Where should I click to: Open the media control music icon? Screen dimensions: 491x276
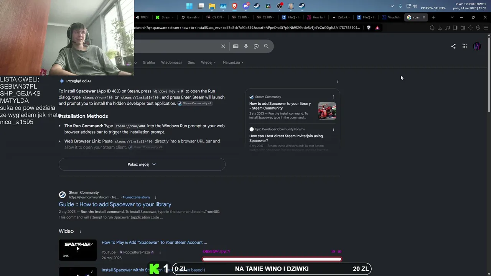[x=448, y=28]
